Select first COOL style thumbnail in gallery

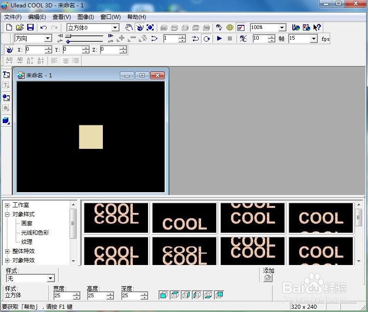pos(116,218)
